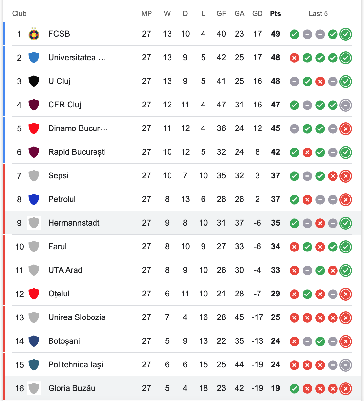Click the Club column header
The width and height of the screenshot is (364, 401).
click(19, 14)
